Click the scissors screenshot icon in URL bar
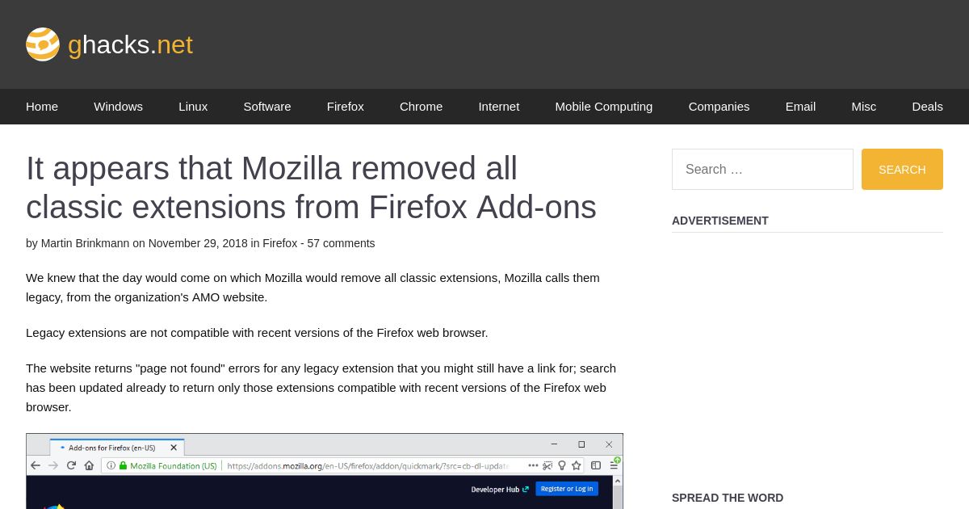This screenshot has width=969, height=509. coord(547,465)
